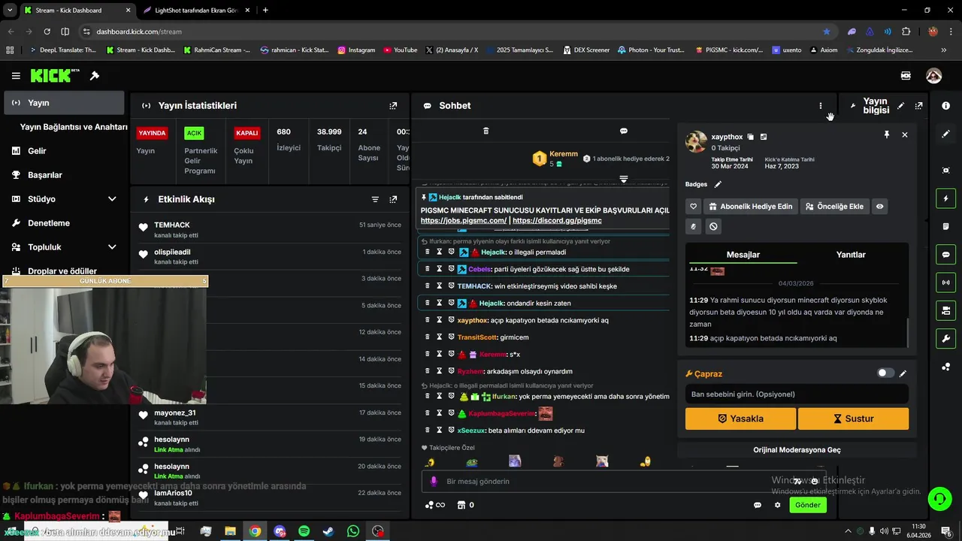Click collapse arrow below pinned Keremm gift

(x=623, y=179)
